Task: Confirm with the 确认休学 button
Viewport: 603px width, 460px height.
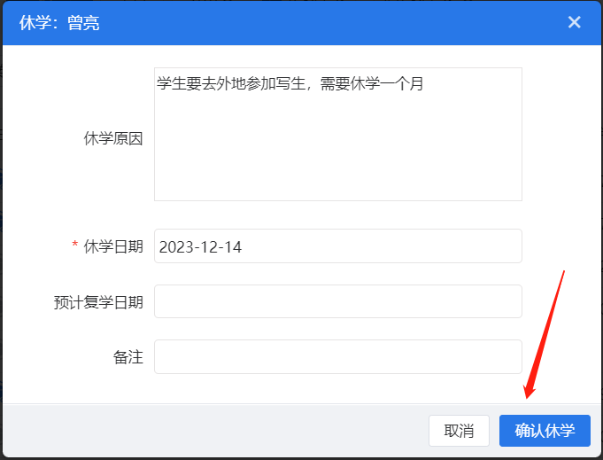Action: 545,431
